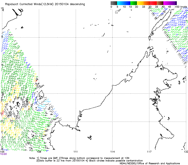This screenshot has height=165, width=188.
Task: Click the '>50 knots' legend label
Action: (x=181, y=7)
